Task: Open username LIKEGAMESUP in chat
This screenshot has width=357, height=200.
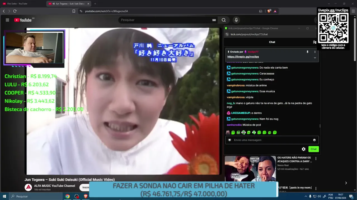Action: point(240,113)
